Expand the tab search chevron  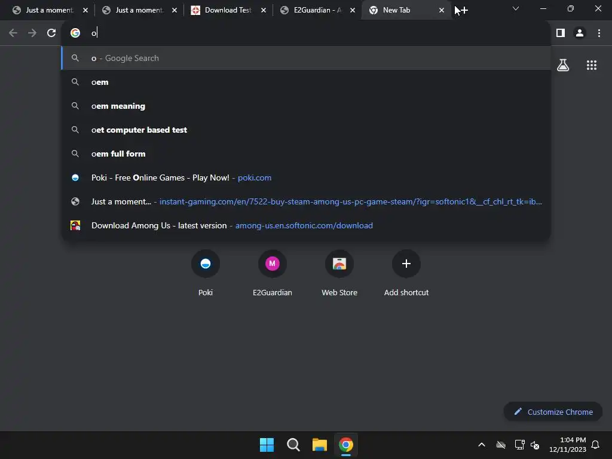pyautogui.click(x=516, y=8)
